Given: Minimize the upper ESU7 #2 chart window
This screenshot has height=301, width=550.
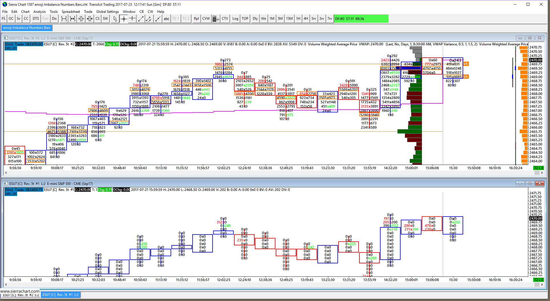Looking at the screenshot, I should point(520,38).
